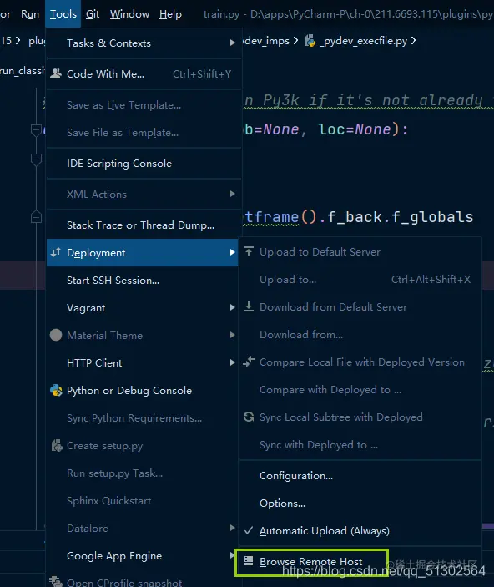Click Compare Local File icon

pos(249,362)
